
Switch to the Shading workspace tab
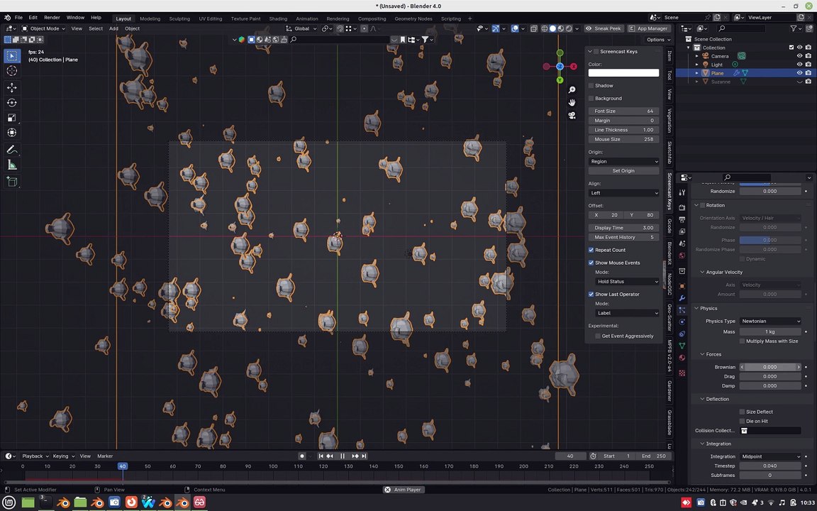278,18
